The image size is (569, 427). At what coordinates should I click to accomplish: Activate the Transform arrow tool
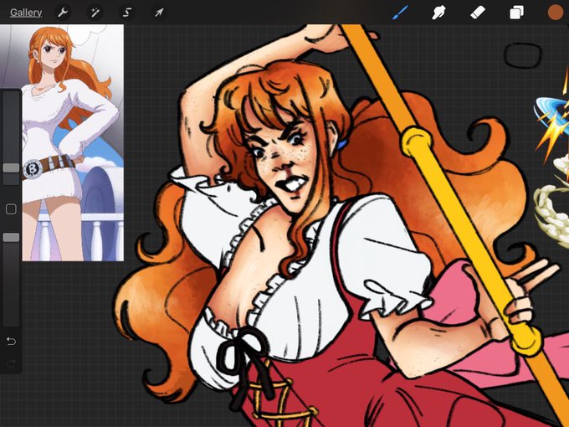coord(159,13)
